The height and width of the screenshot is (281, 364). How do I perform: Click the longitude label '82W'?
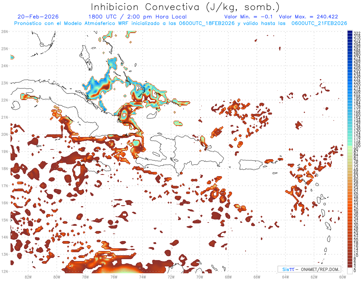click(x=28, y=277)
